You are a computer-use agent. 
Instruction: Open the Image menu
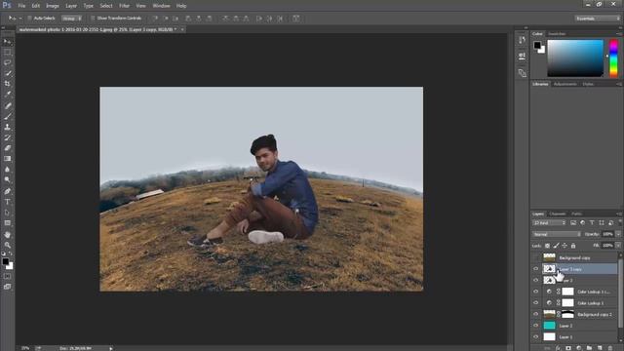pos(52,6)
